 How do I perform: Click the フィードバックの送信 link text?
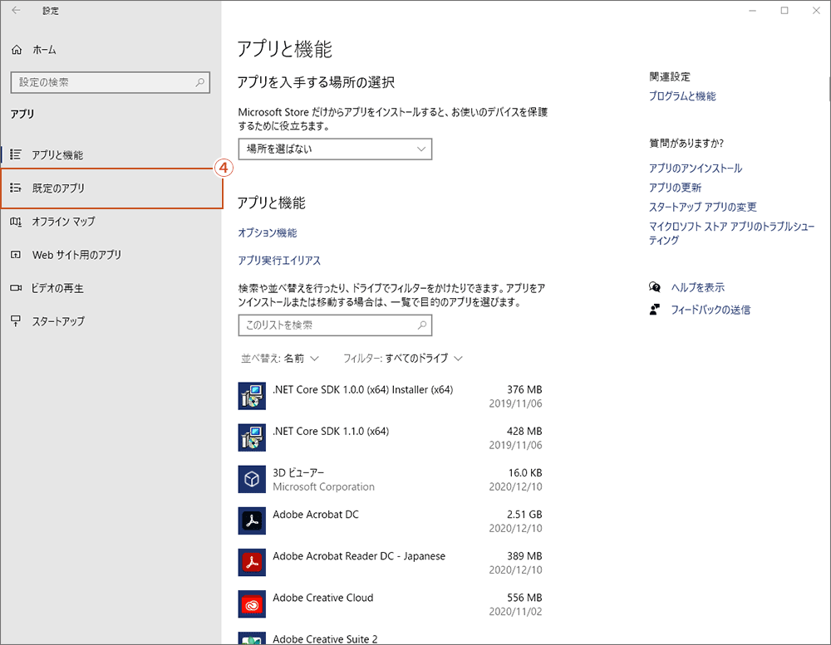711,310
